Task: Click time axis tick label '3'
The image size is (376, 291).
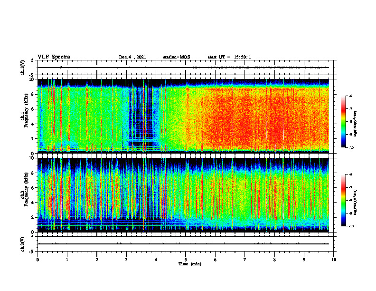Action: [x=126, y=260]
